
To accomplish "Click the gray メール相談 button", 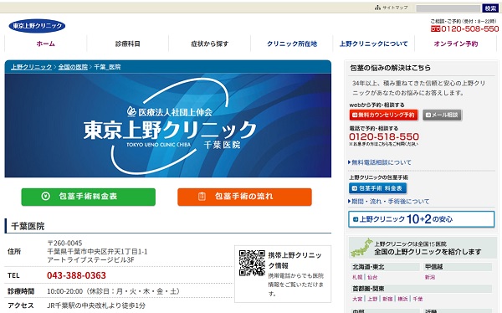I will [442, 115].
